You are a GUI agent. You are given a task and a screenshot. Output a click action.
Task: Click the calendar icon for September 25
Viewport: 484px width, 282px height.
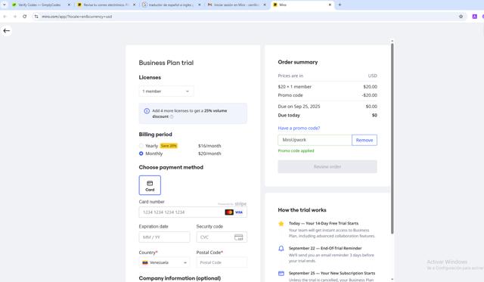(281, 274)
